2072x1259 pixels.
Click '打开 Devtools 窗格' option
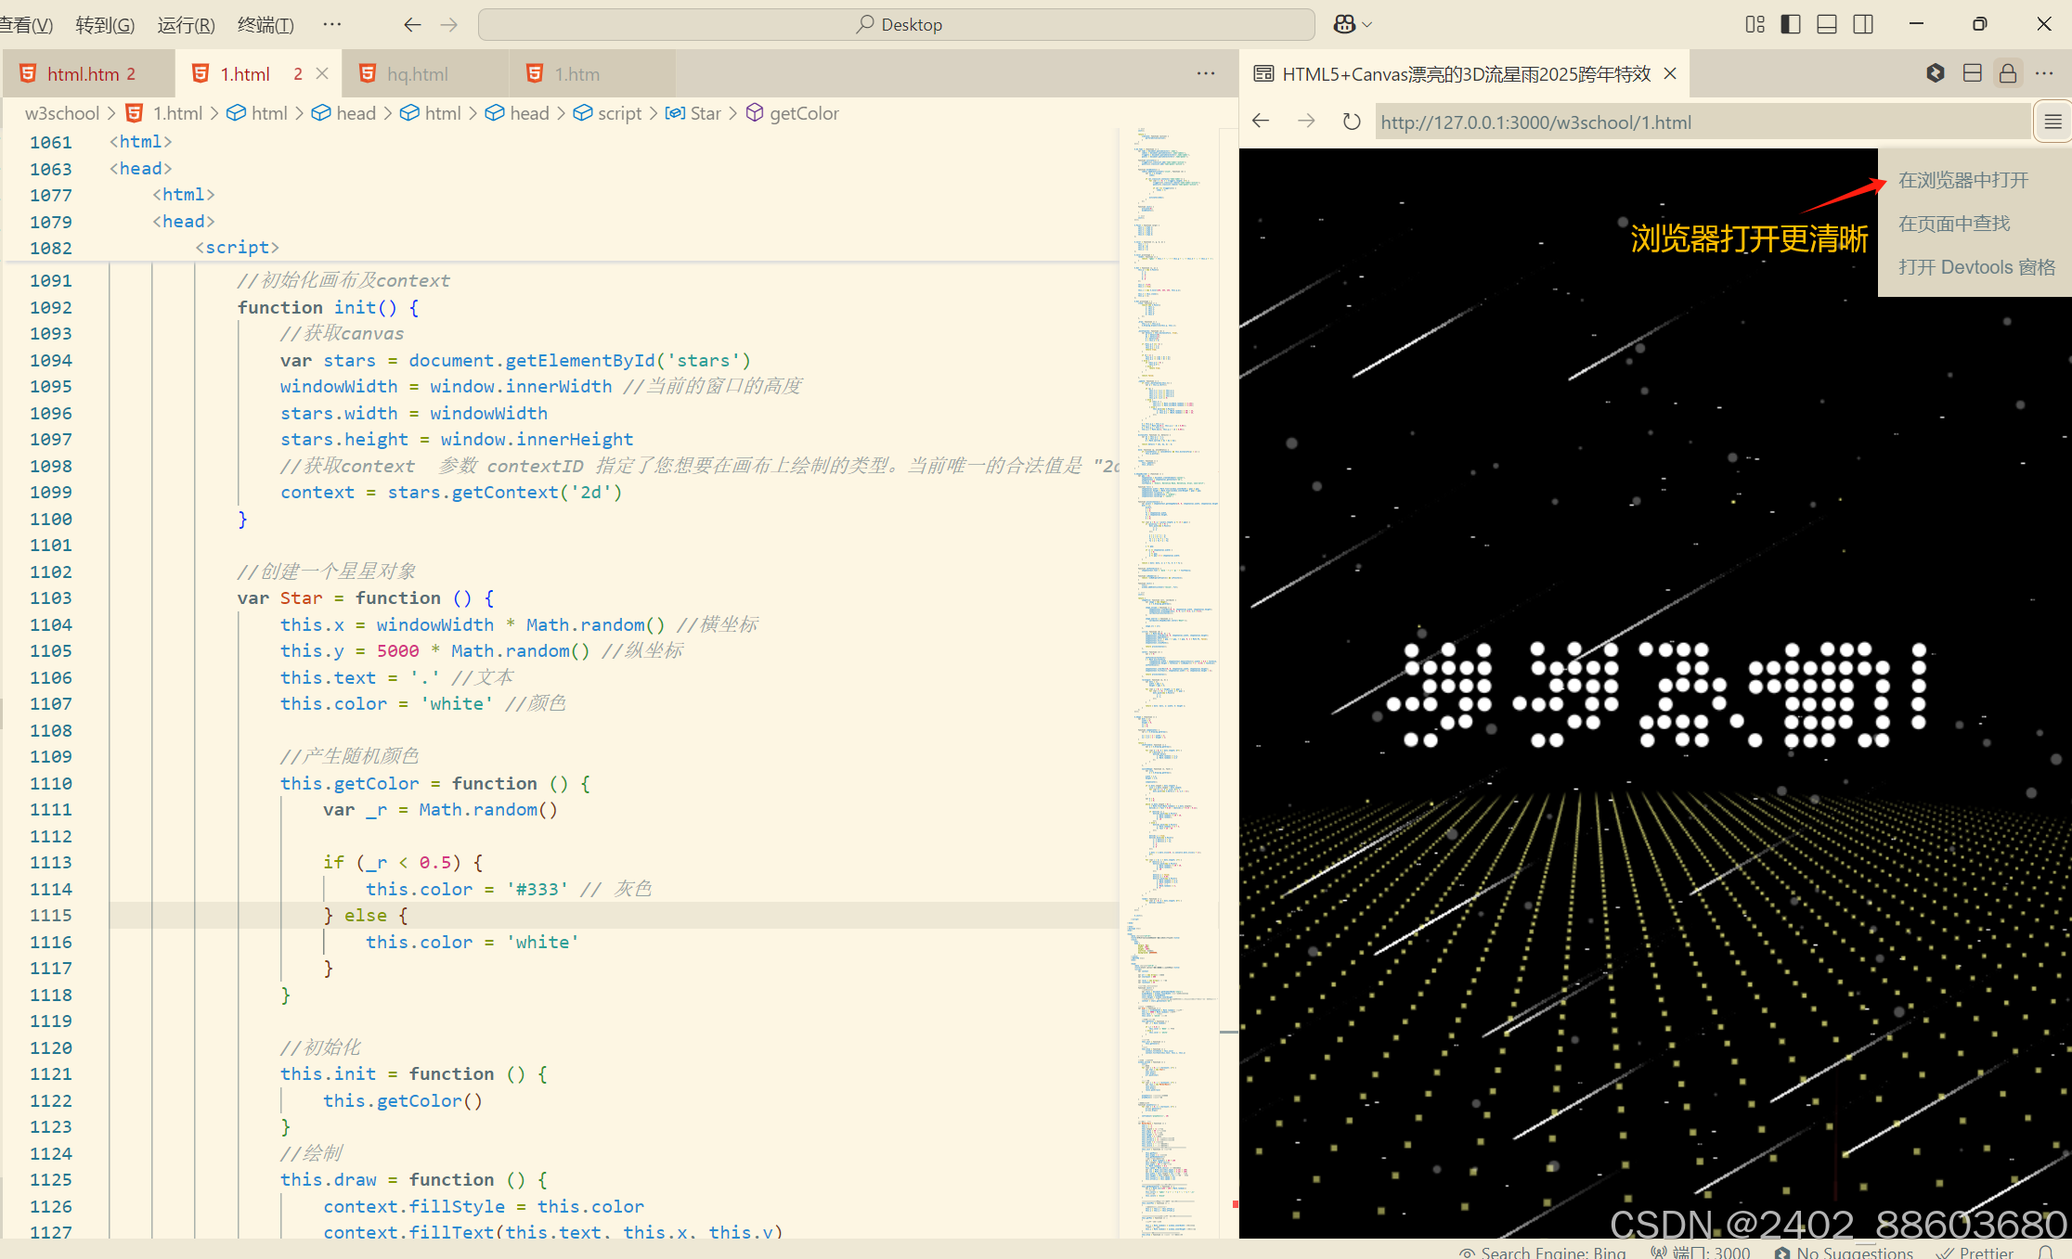click(1976, 267)
